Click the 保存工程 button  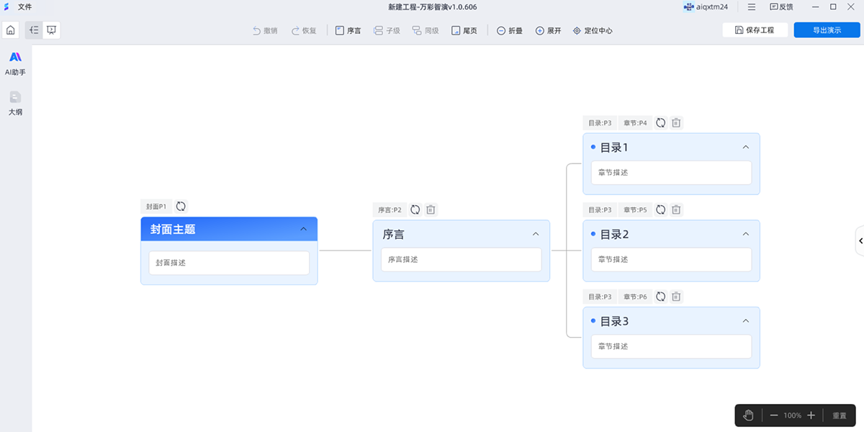[x=755, y=30]
